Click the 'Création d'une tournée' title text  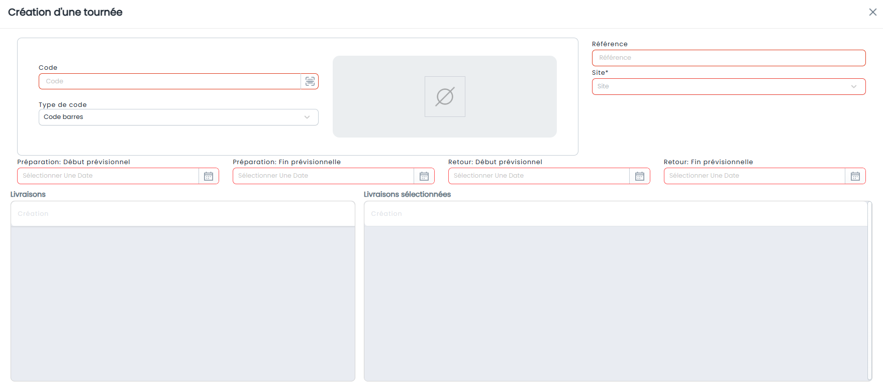point(65,12)
